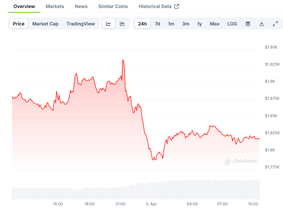This screenshot has height=211, width=283.
Task: Click the Historical Data external link icon
Action: (x=177, y=6)
